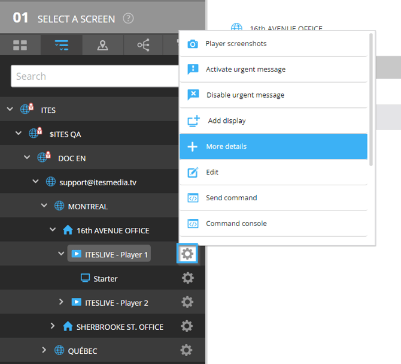Viewport: 401px width, 364px height.
Task: Choose Player screenshots from menu
Action: (274, 44)
